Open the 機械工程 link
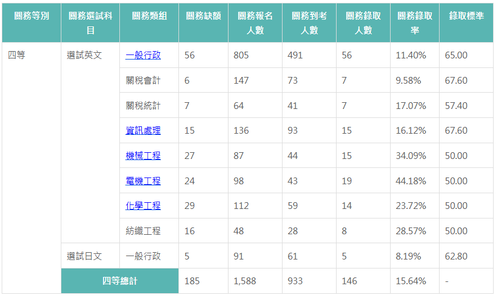This screenshot has height=296, width=497. click(x=143, y=156)
